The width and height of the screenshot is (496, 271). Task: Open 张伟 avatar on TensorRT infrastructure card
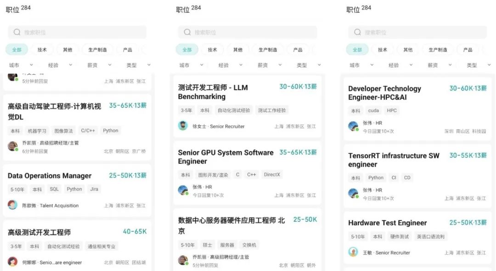pos(353,193)
